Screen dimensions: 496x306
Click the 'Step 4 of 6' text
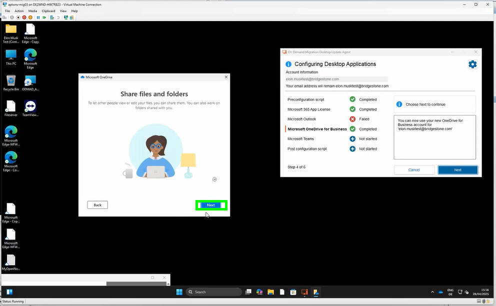point(296,167)
